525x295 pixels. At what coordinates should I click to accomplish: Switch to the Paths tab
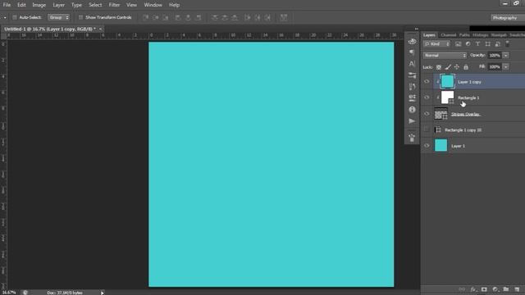coord(464,35)
